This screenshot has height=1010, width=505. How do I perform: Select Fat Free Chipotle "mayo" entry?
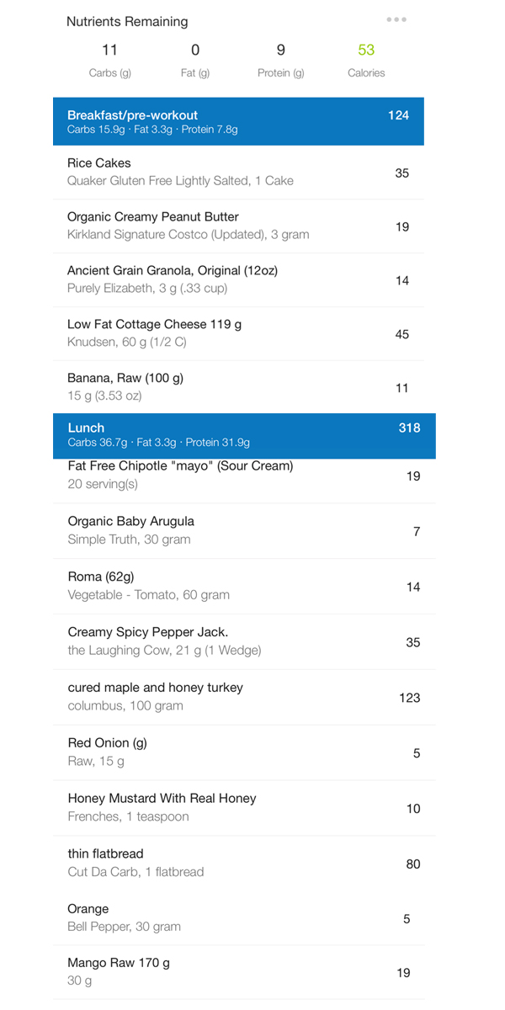click(244, 476)
